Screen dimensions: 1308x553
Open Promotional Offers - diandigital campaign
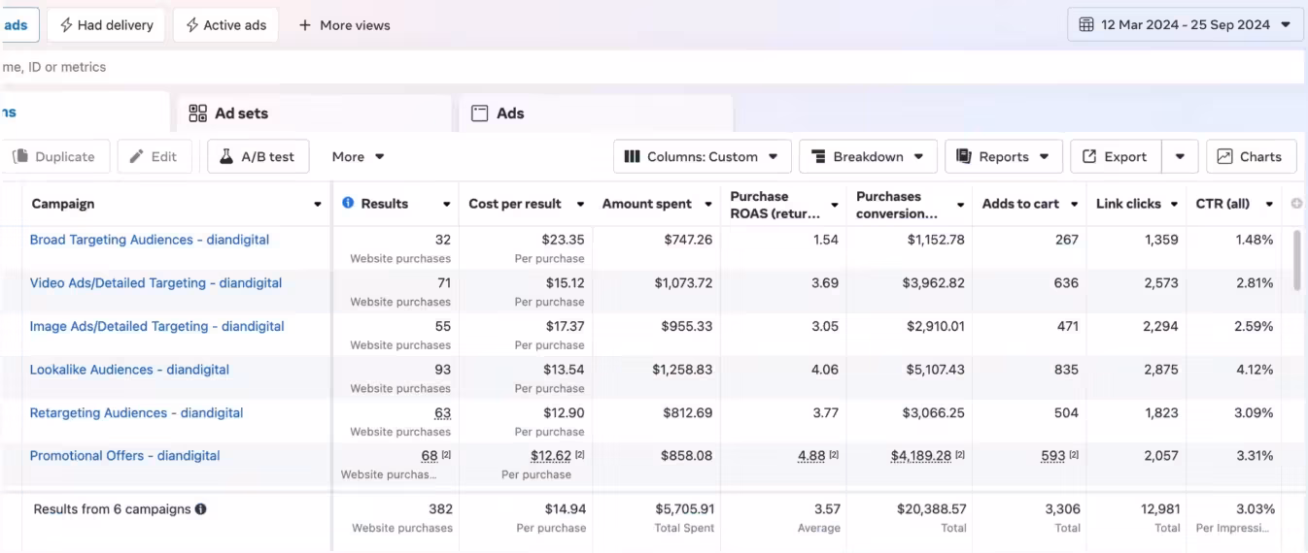click(124, 456)
